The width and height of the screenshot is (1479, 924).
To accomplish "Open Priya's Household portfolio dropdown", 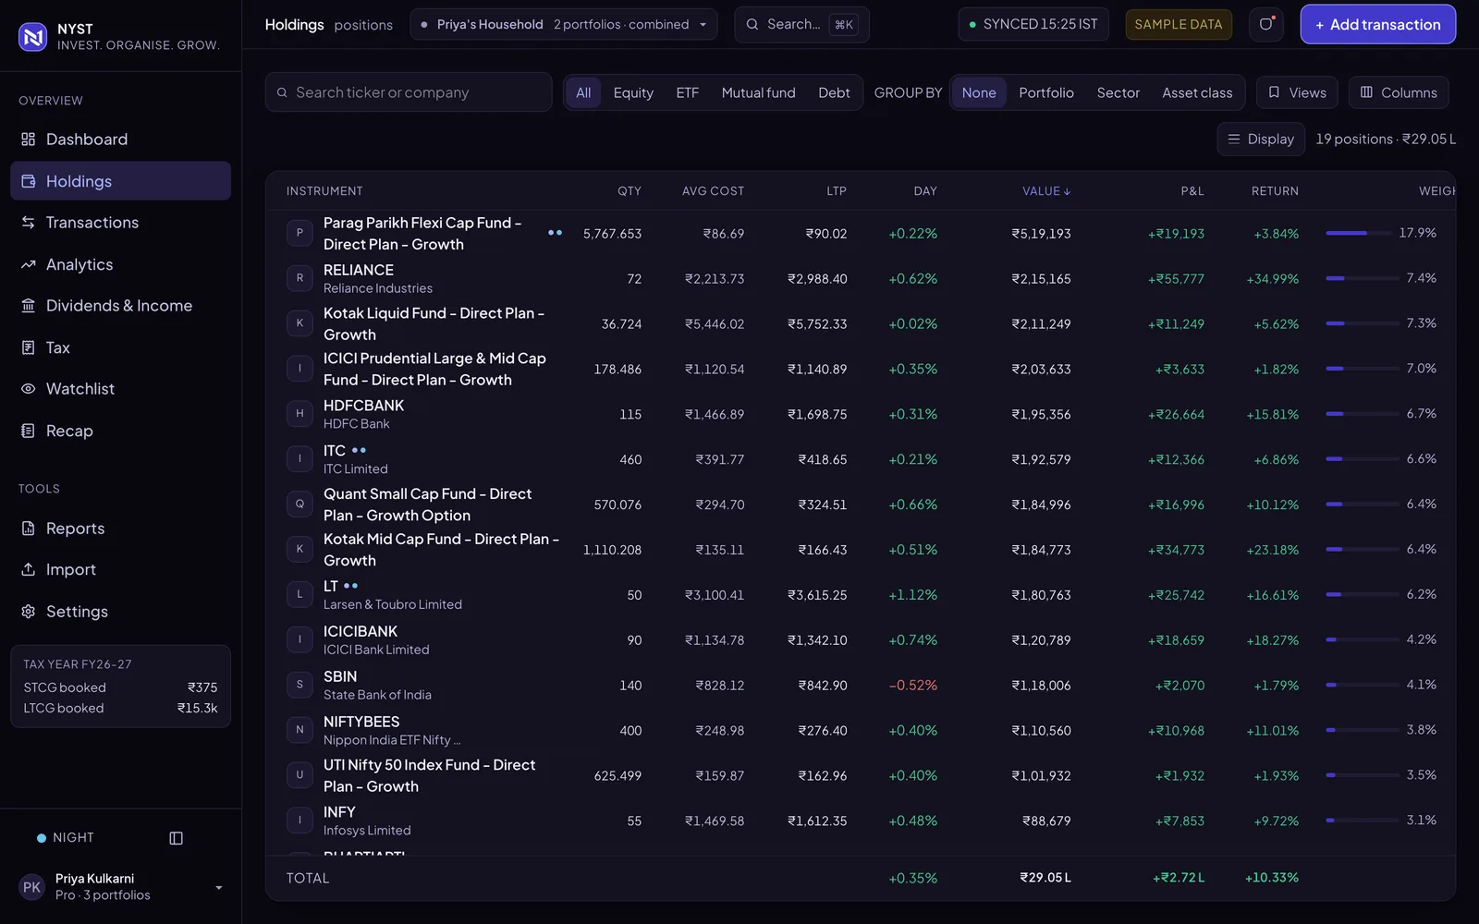I will point(564,24).
